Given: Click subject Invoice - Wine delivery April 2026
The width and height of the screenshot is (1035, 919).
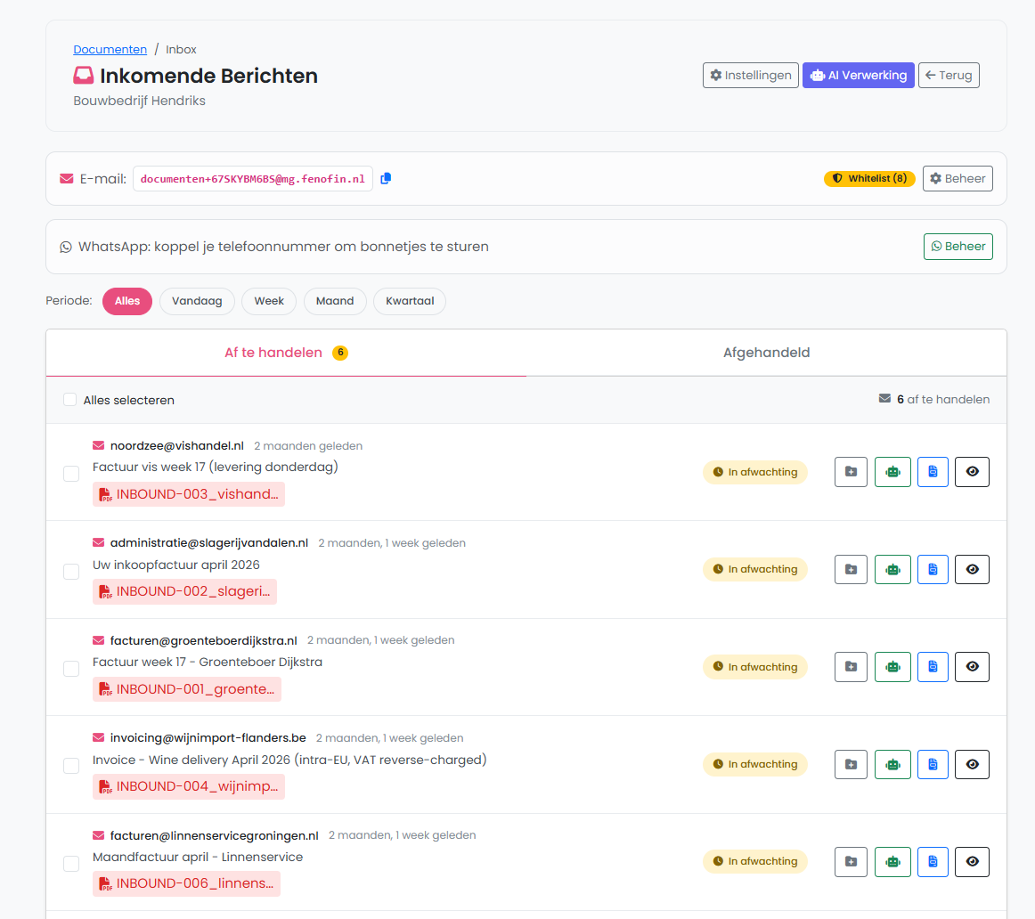Looking at the screenshot, I should 289,760.
